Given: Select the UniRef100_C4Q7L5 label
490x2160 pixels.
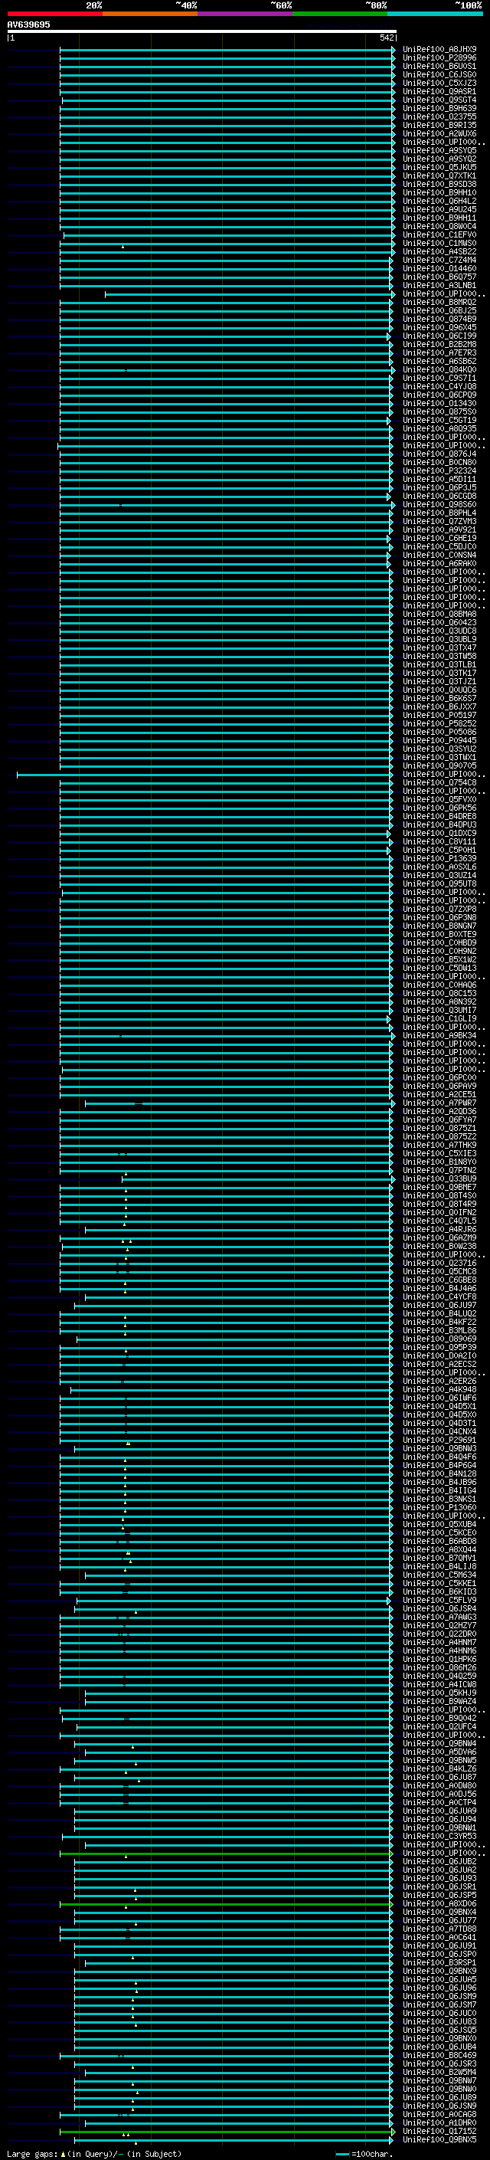Looking at the screenshot, I should [439, 1221].
